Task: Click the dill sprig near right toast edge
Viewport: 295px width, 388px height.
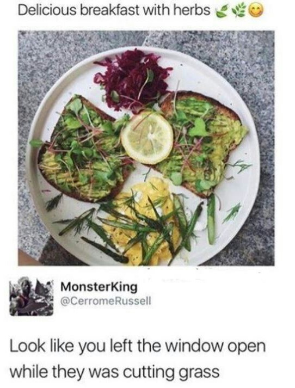Action: [239, 165]
